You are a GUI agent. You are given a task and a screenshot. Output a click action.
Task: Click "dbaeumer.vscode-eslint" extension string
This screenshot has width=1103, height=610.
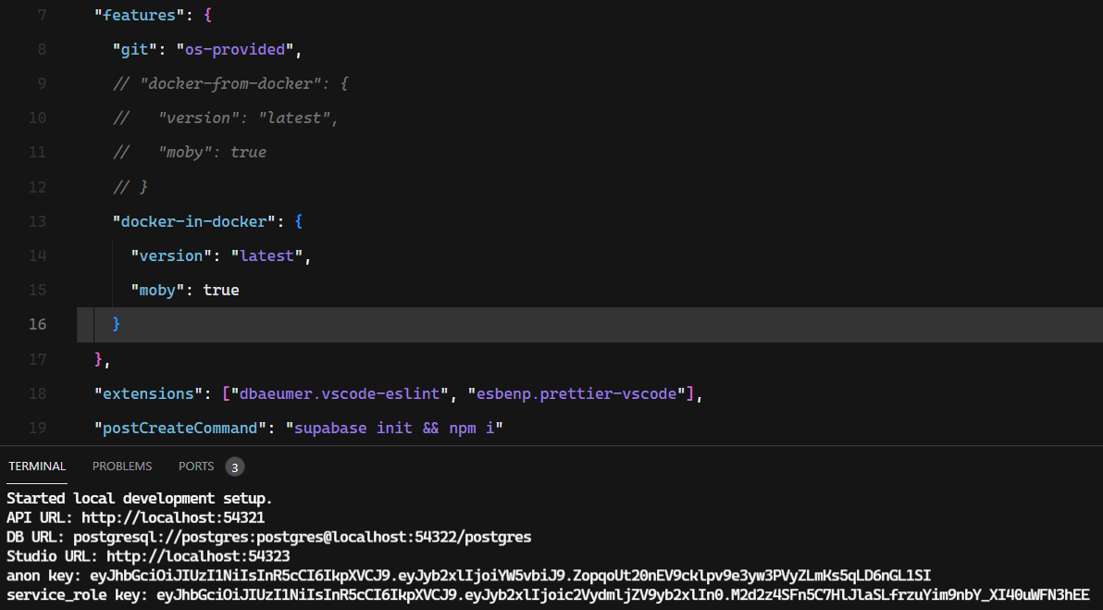click(x=340, y=394)
